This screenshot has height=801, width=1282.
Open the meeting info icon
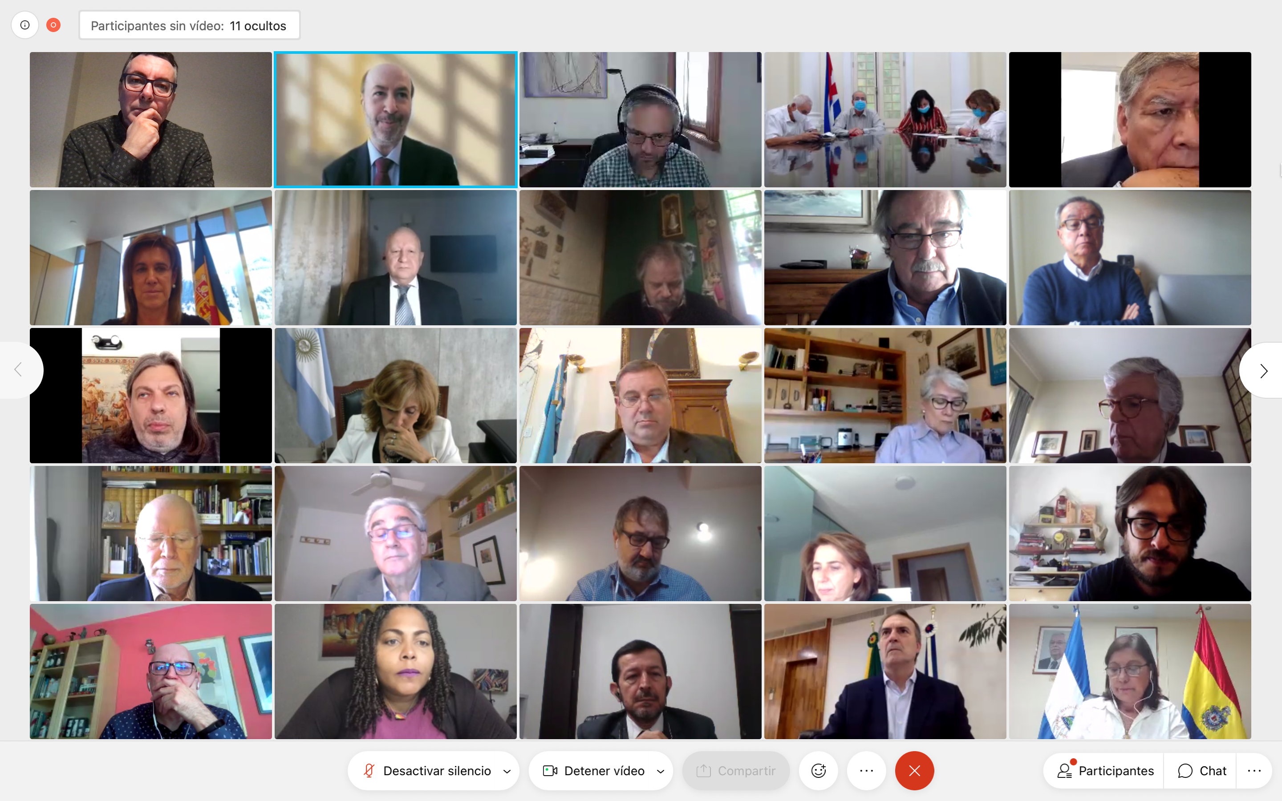(25, 25)
